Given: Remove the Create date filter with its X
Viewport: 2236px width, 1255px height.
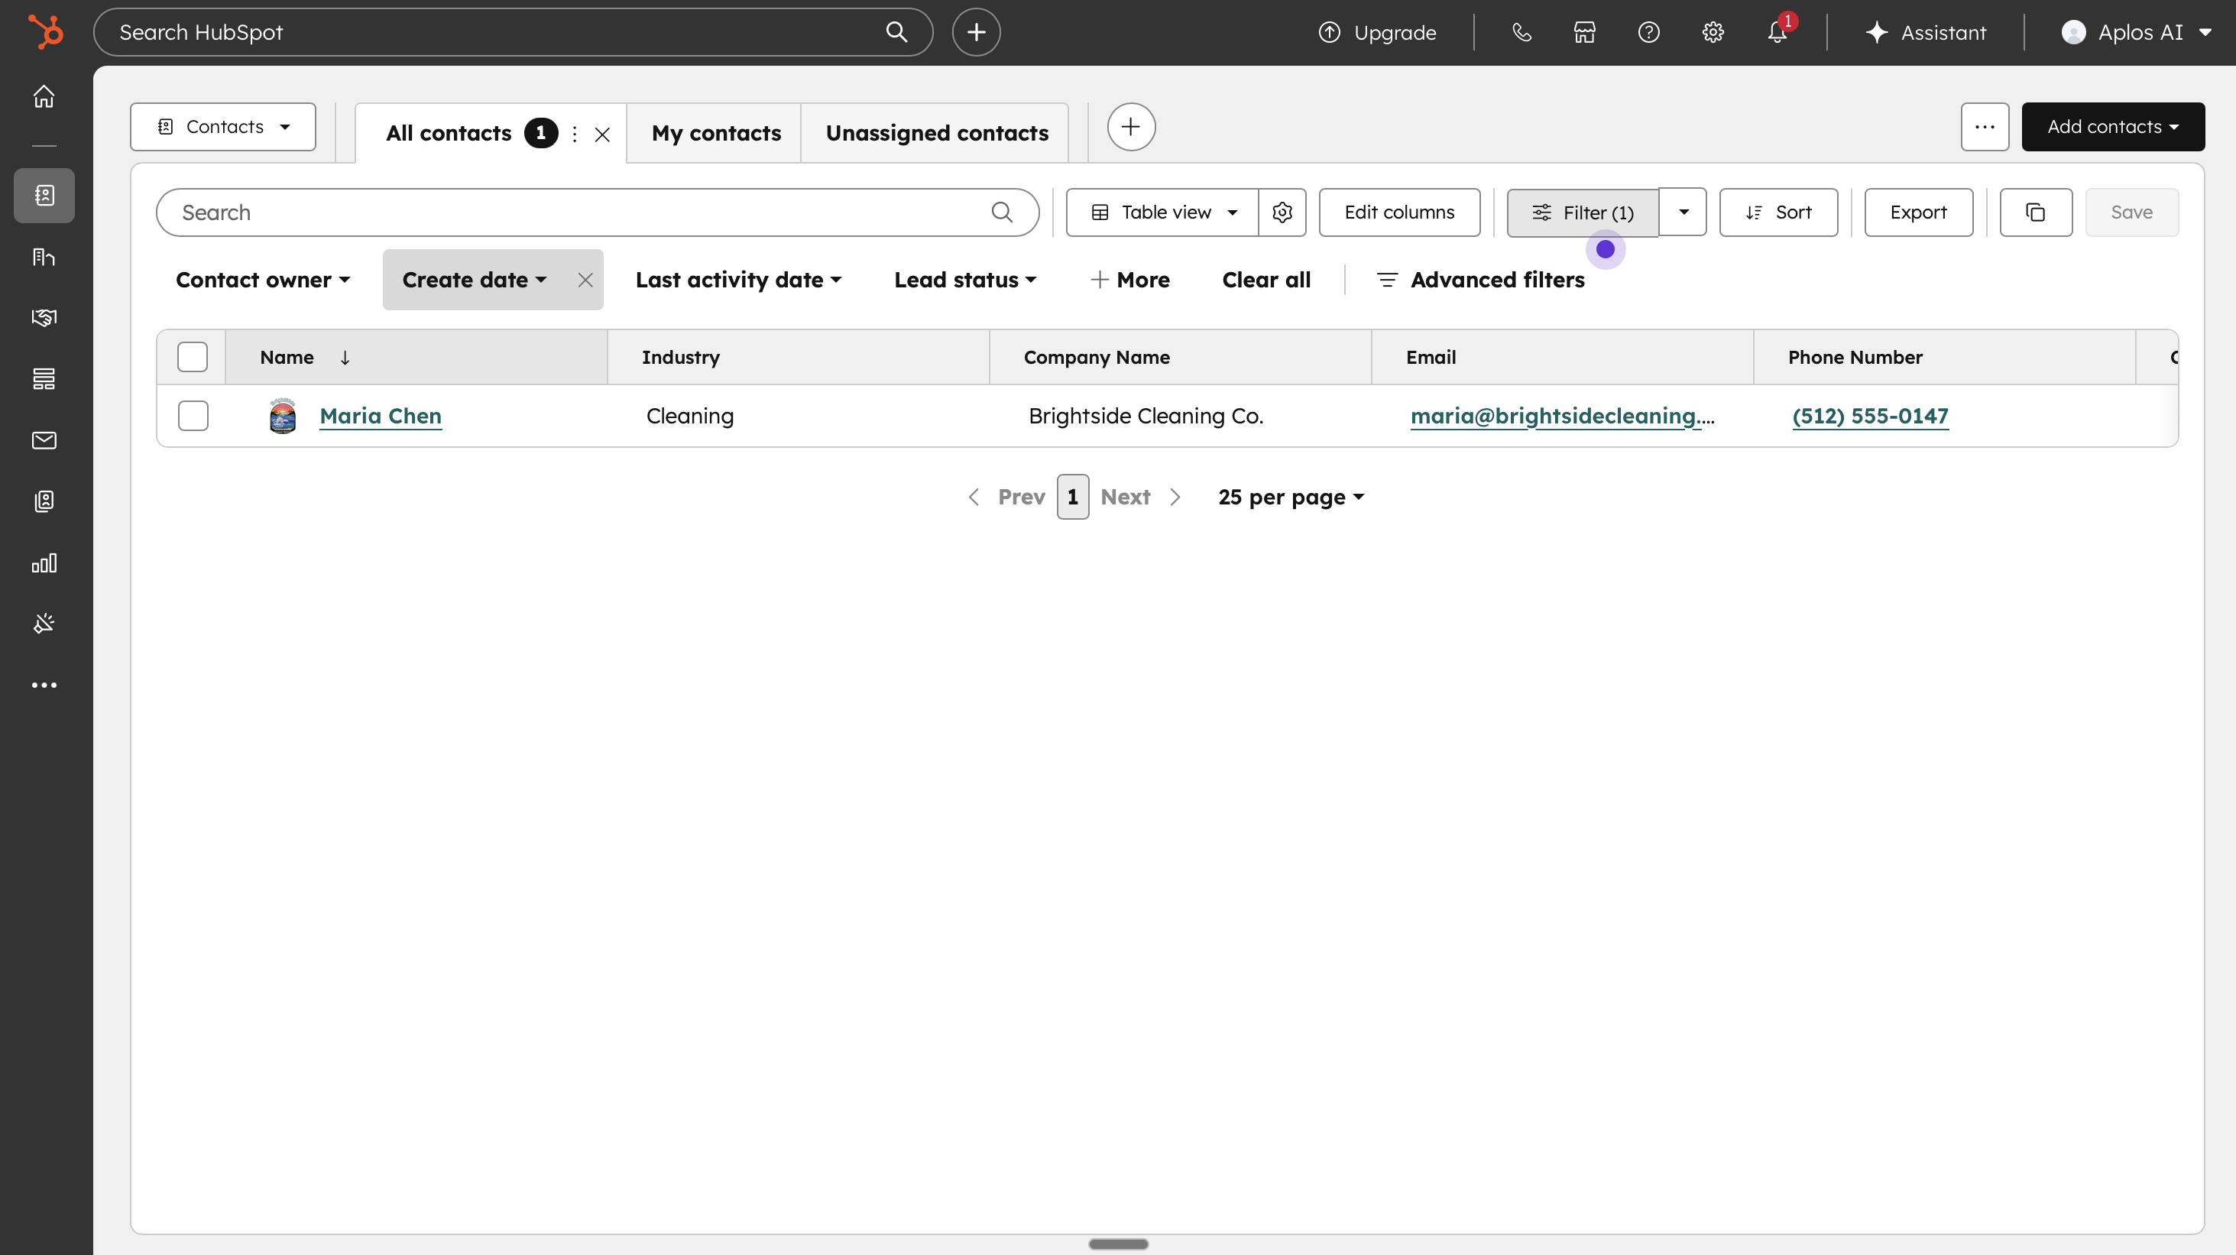Looking at the screenshot, I should pos(584,280).
